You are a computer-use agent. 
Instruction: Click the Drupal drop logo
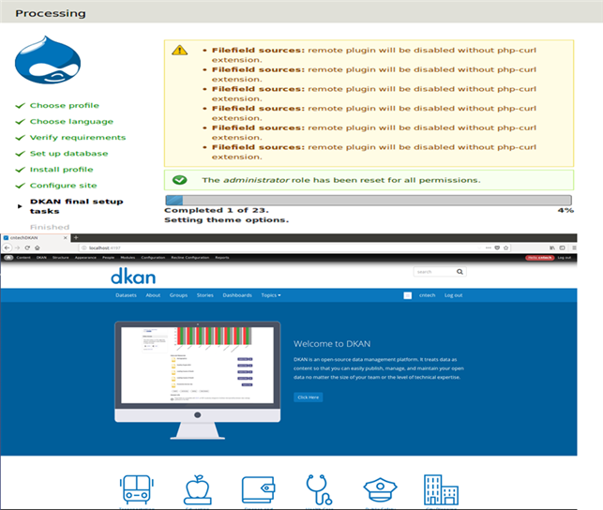coord(48,60)
